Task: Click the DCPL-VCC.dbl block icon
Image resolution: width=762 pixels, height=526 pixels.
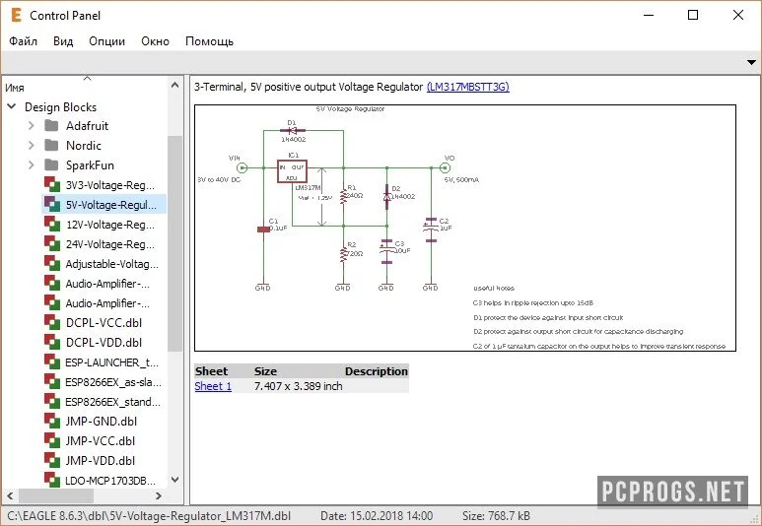Action: pyautogui.click(x=52, y=322)
